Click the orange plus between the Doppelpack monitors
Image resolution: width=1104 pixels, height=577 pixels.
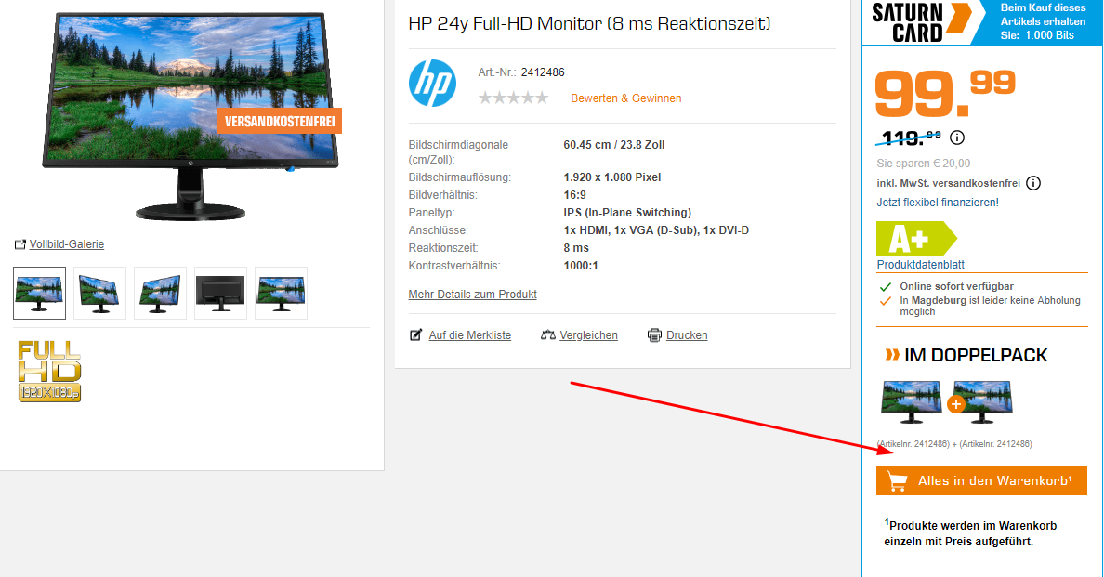[955, 402]
